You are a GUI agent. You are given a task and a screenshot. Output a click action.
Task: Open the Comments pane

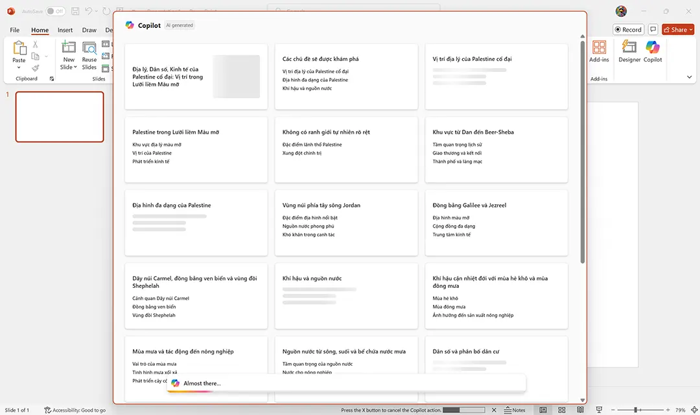(x=653, y=29)
